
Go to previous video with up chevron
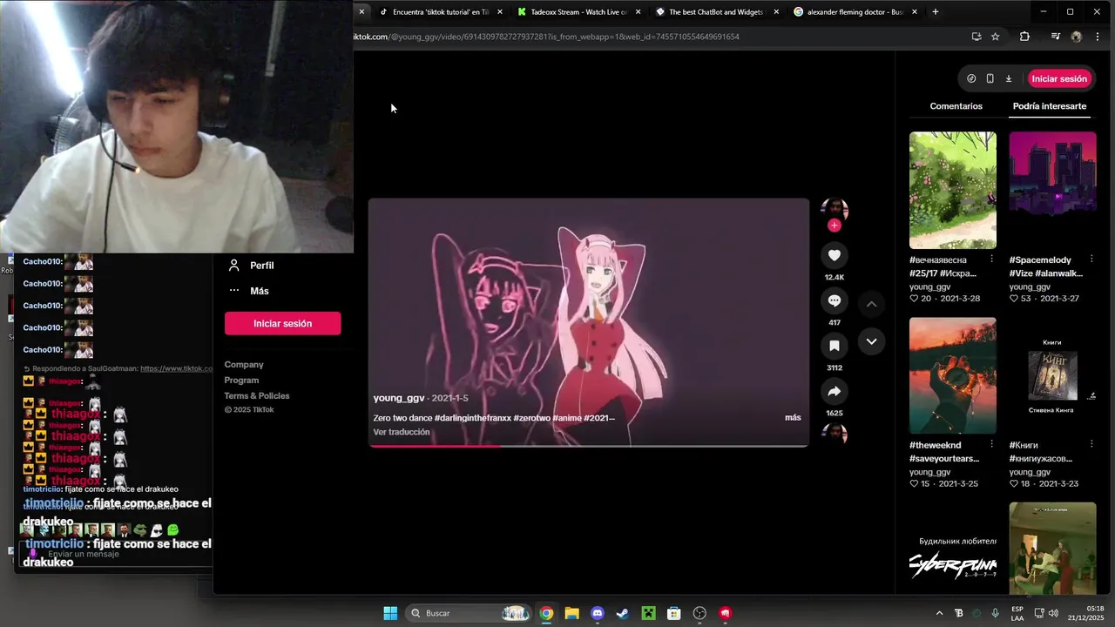click(871, 304)
